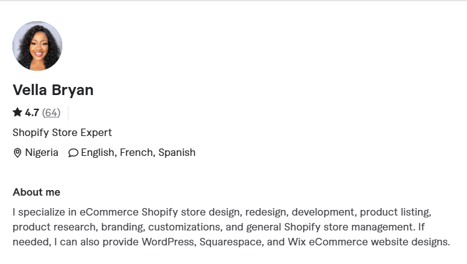Click the divider beside the review count
The height and width of the screenshot is (264, 467).
tap(68, 112)
